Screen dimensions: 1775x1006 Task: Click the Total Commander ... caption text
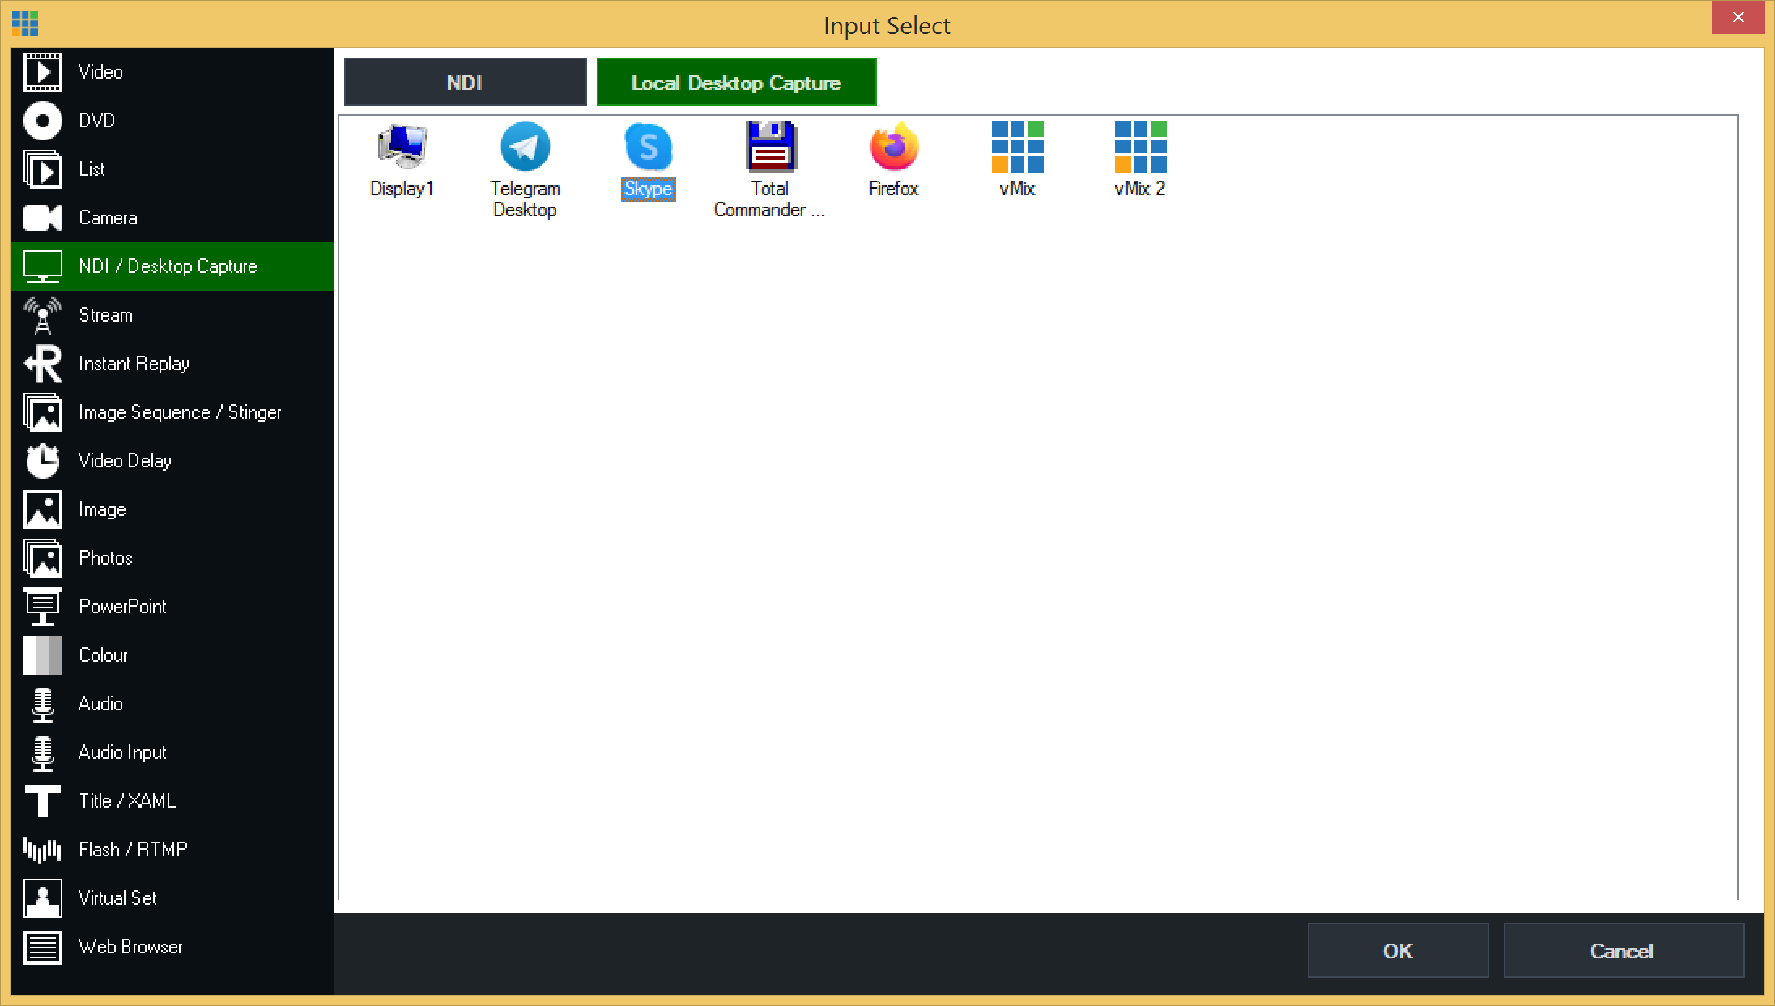770,199
